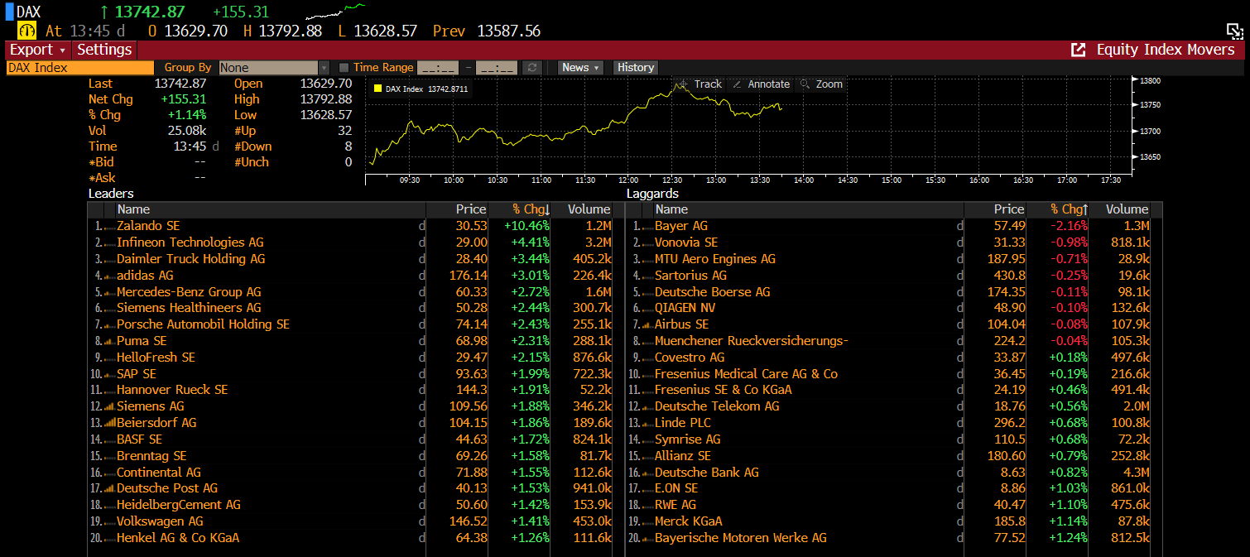
Task: Select the Annotate pencil tool
Action: [x=761, y=84]
